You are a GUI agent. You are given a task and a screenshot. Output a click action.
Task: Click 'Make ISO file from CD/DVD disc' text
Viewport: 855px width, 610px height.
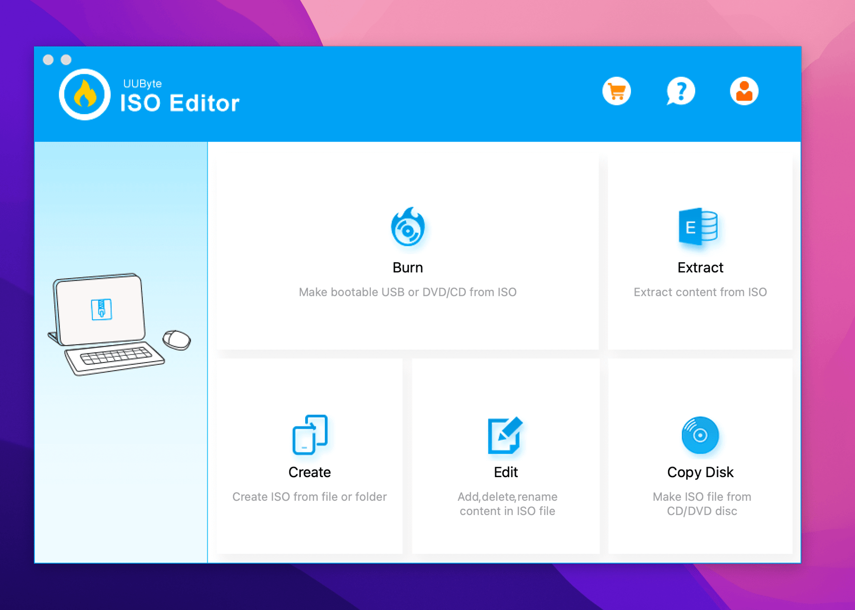point(701,504)
